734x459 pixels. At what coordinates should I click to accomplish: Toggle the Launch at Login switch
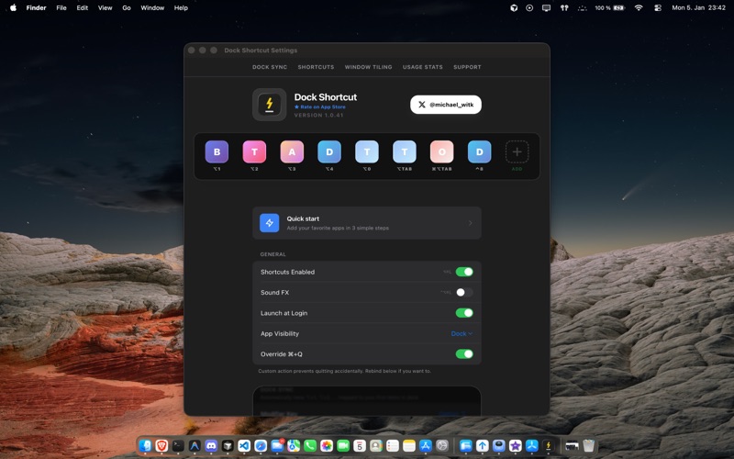click(x=464, y=313)
